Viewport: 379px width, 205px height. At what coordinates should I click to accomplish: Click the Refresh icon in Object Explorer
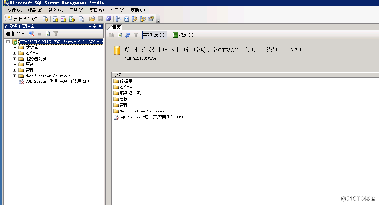click(x=48, y=34)
